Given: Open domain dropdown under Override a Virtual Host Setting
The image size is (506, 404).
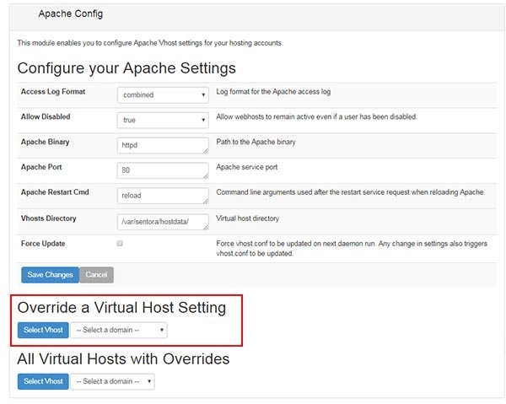Looking at the screenshot, I should click(119, 330).
